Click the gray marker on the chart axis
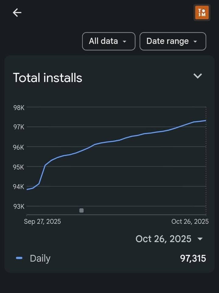The width and height of the screenshot is (219, 293). (x=81, y=210)
